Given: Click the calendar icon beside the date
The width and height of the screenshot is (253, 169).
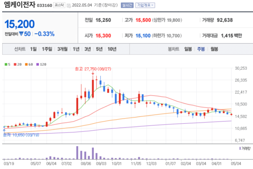Looking at the screenshot, I should coord(69,6).
